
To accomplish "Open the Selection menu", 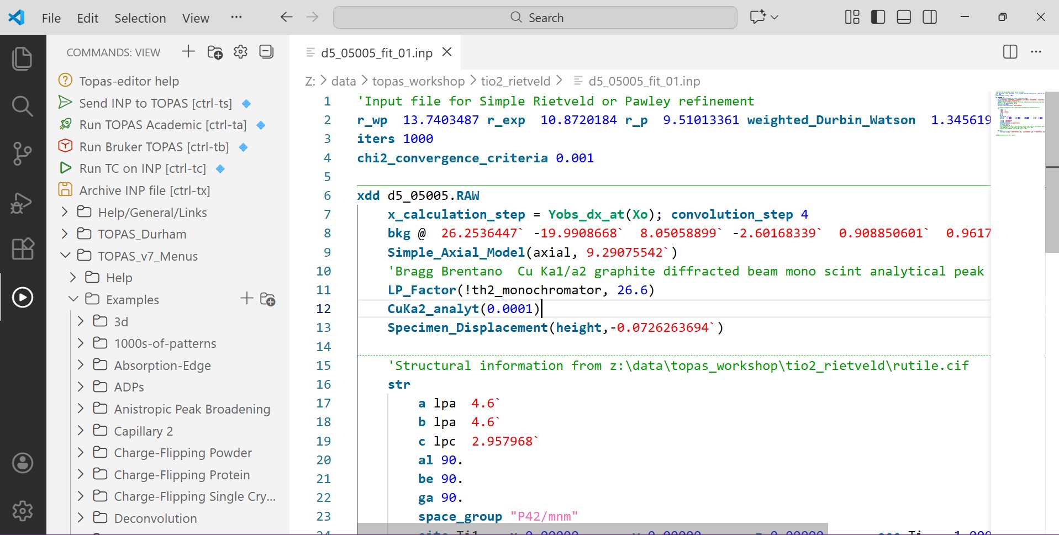I will pos(140,18).
